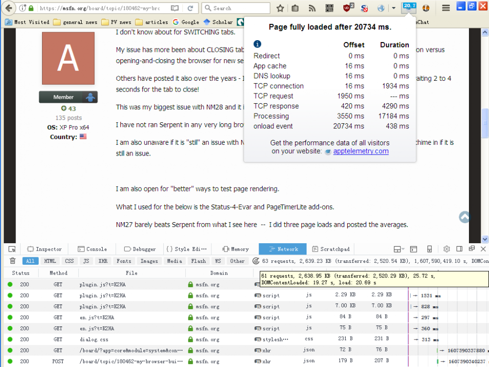Click the RSS feed subscribe icon
Image resolution: width=489 pixels, height=367 pixels.
(x=312, y=8)
